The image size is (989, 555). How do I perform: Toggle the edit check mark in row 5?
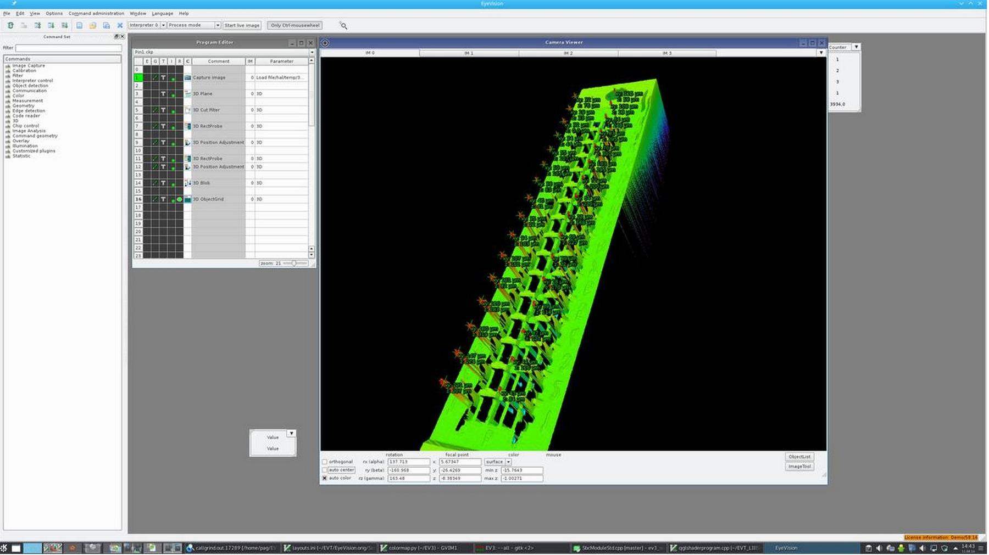coord(155,110)
